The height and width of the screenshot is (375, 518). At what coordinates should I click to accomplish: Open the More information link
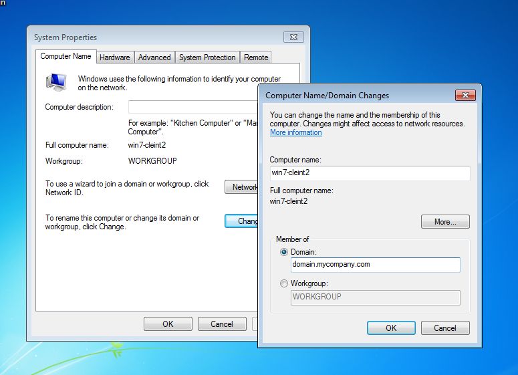coord(295,132)
